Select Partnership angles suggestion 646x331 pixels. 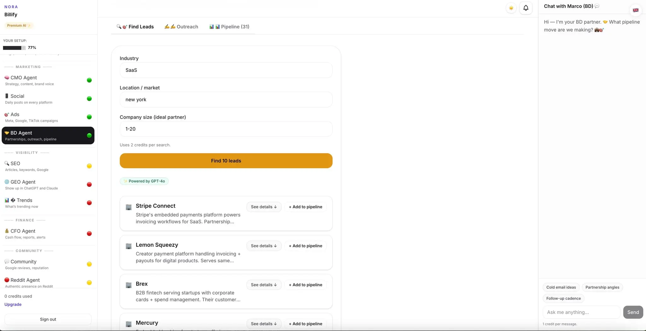602,287
